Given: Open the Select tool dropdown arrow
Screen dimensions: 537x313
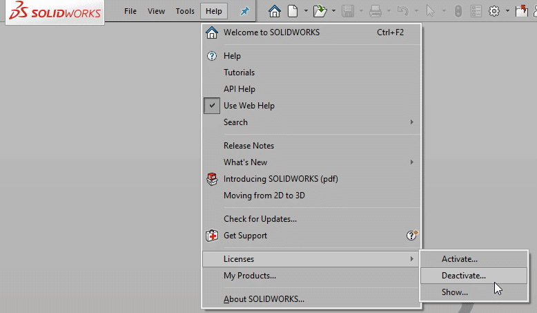Looking at the screenshot, I should [444, 11].
